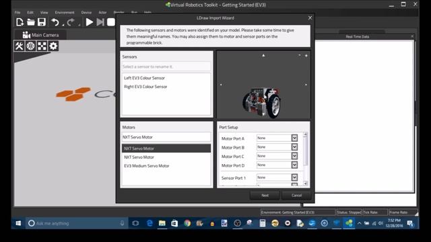Rotate model preview up with top arrow
Screen dimensions: 431x242
point(263,55)
